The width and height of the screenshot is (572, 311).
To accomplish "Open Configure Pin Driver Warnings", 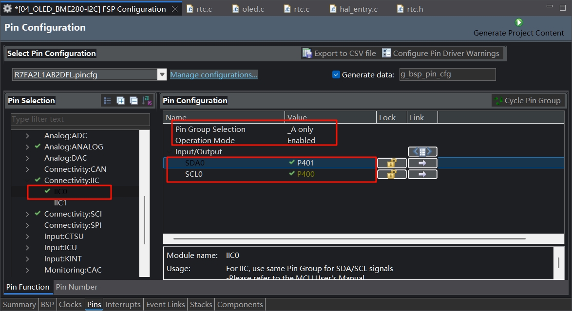I will 440,53.
